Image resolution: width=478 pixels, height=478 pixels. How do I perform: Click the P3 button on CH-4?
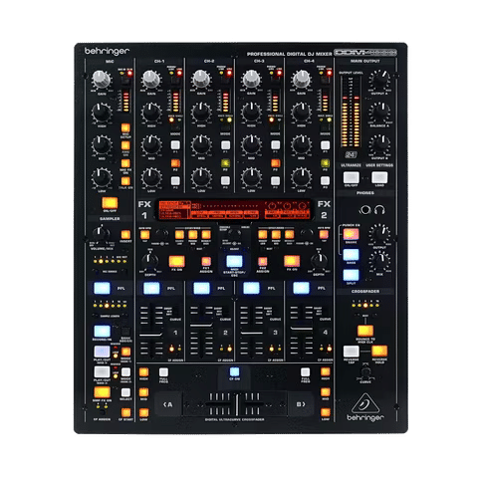tap(325, 181)
